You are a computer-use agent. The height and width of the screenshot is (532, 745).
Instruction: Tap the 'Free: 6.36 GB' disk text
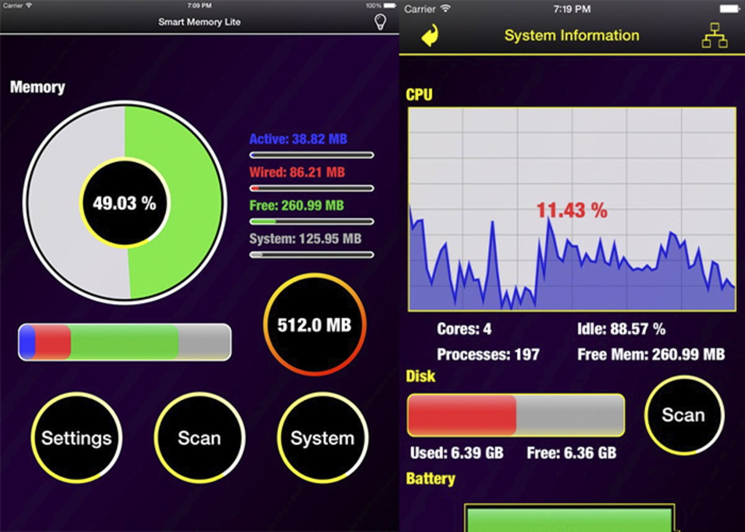(572, 453)
